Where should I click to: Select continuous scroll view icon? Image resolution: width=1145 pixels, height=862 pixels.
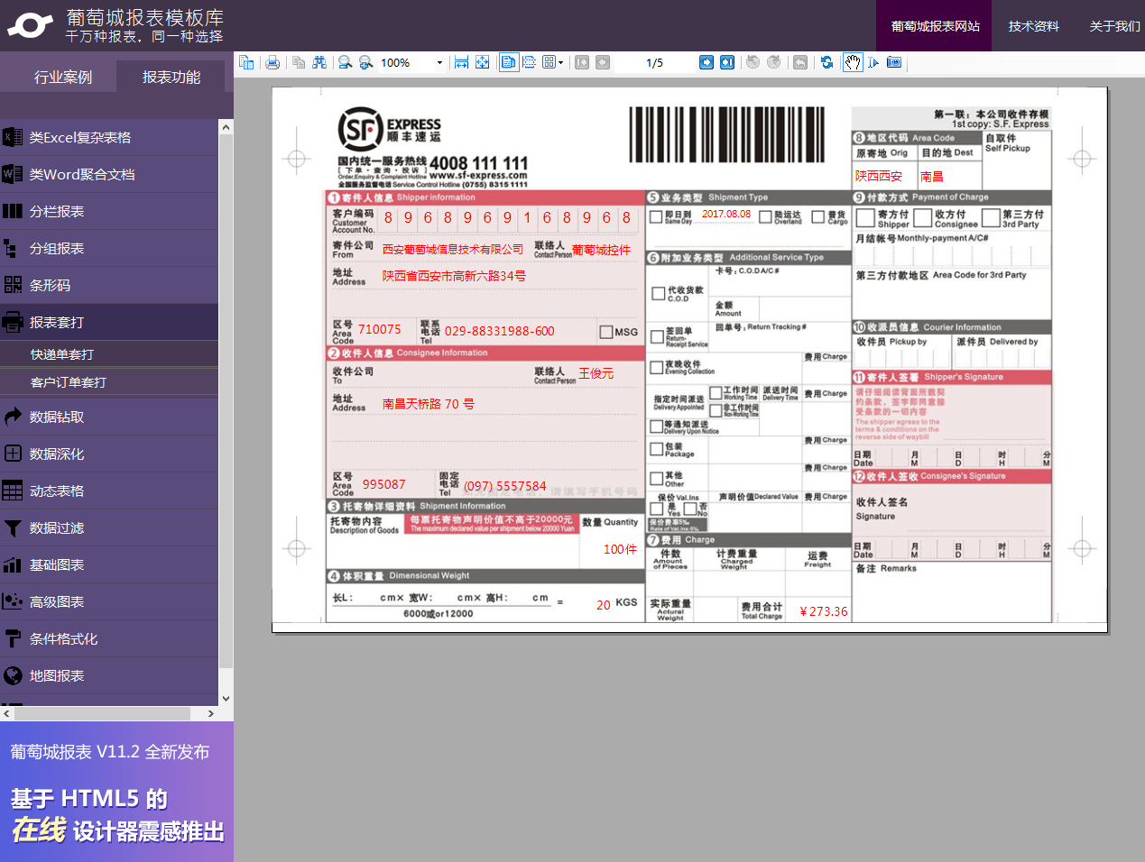(x=530, y=62)
